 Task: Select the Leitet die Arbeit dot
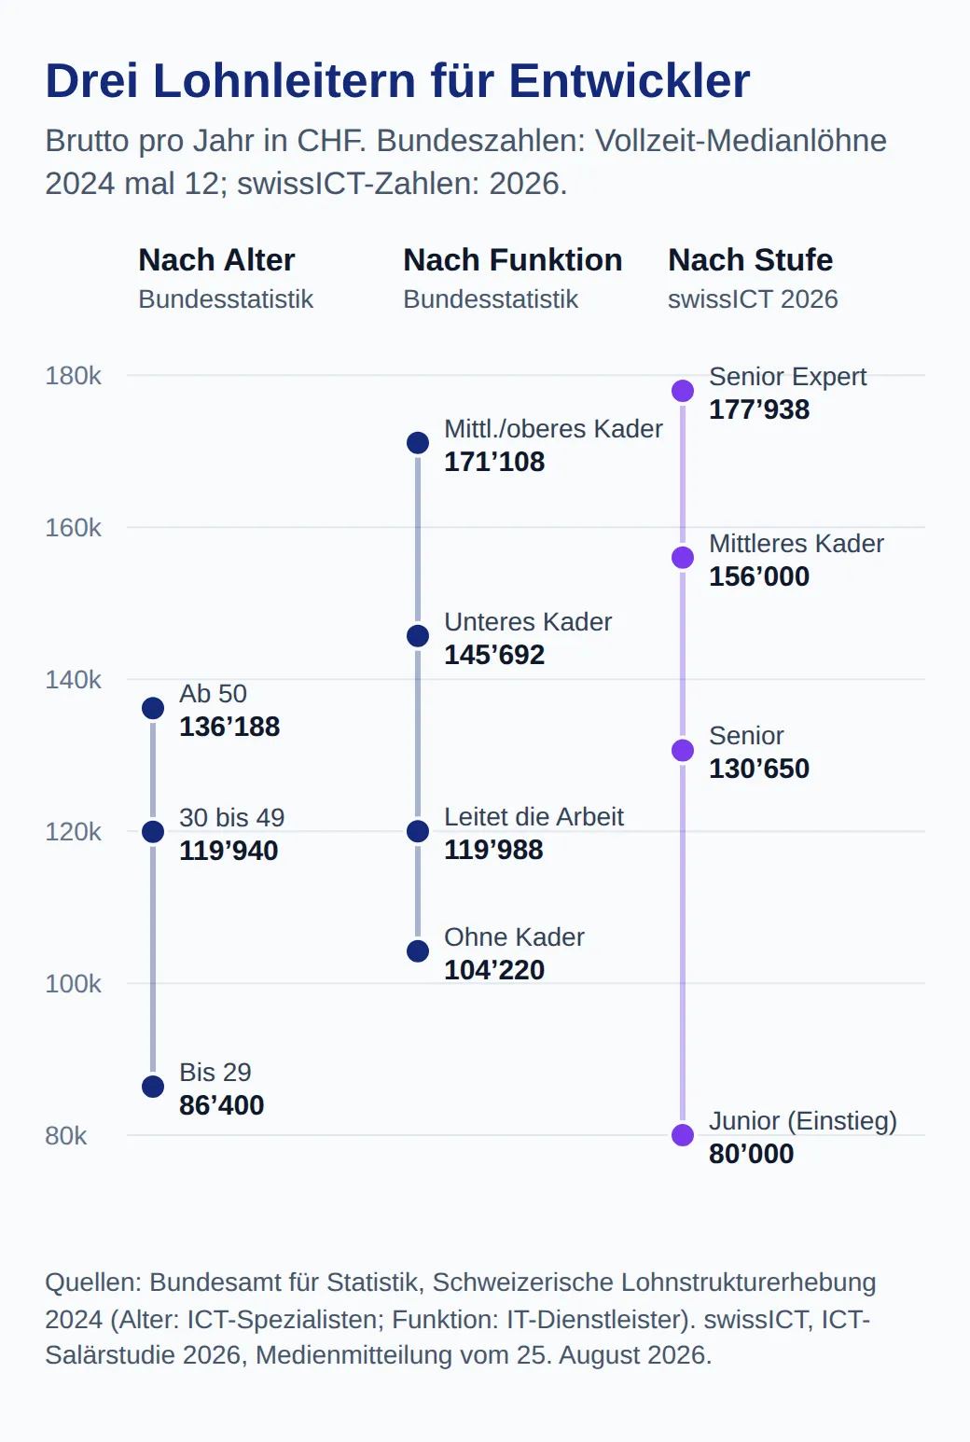coord(418,831)
